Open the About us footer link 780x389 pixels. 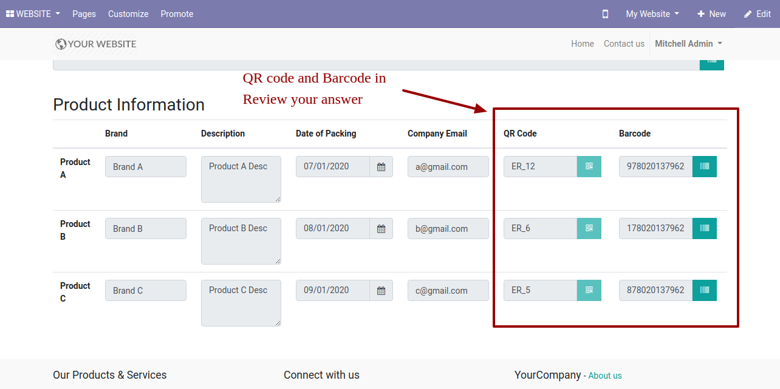click(x=605, y=376)
